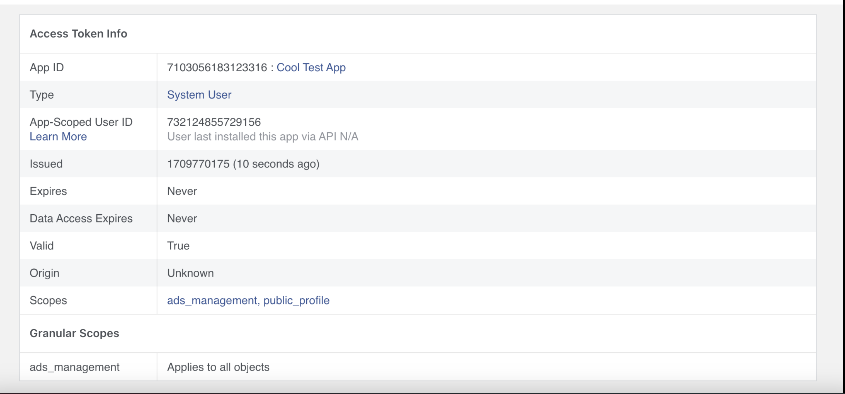Image resolution: width=845 pixels, height=394 pixels.
Task: Click the App-Scoped User ID value 732124855729156
Action: coord(214,122)
